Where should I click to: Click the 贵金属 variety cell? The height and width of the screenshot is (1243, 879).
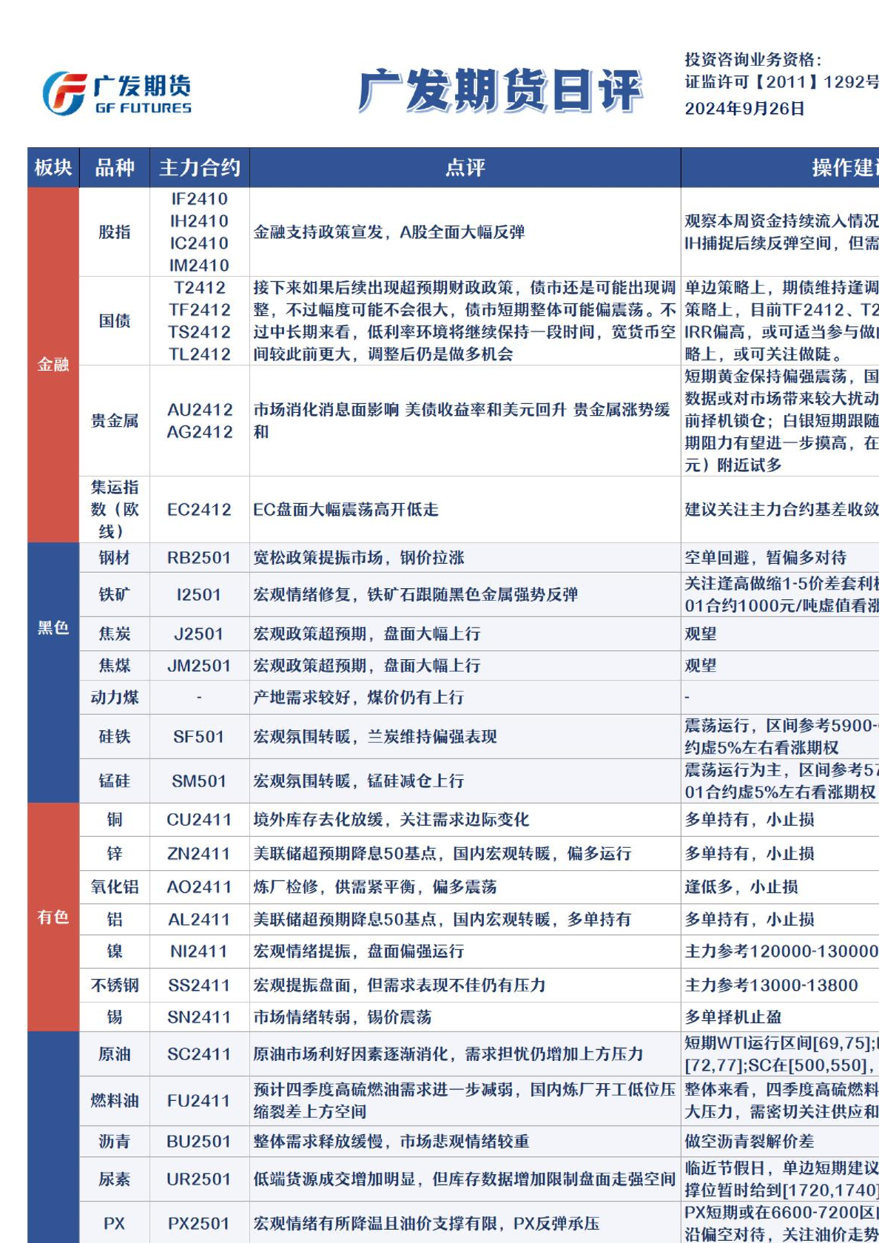pos(115,421)
